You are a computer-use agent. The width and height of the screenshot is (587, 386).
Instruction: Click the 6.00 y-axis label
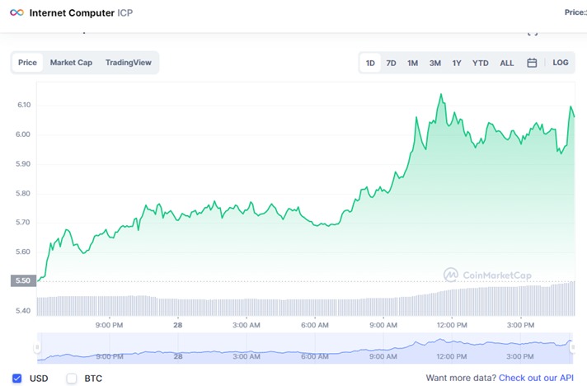click(23, 134)
